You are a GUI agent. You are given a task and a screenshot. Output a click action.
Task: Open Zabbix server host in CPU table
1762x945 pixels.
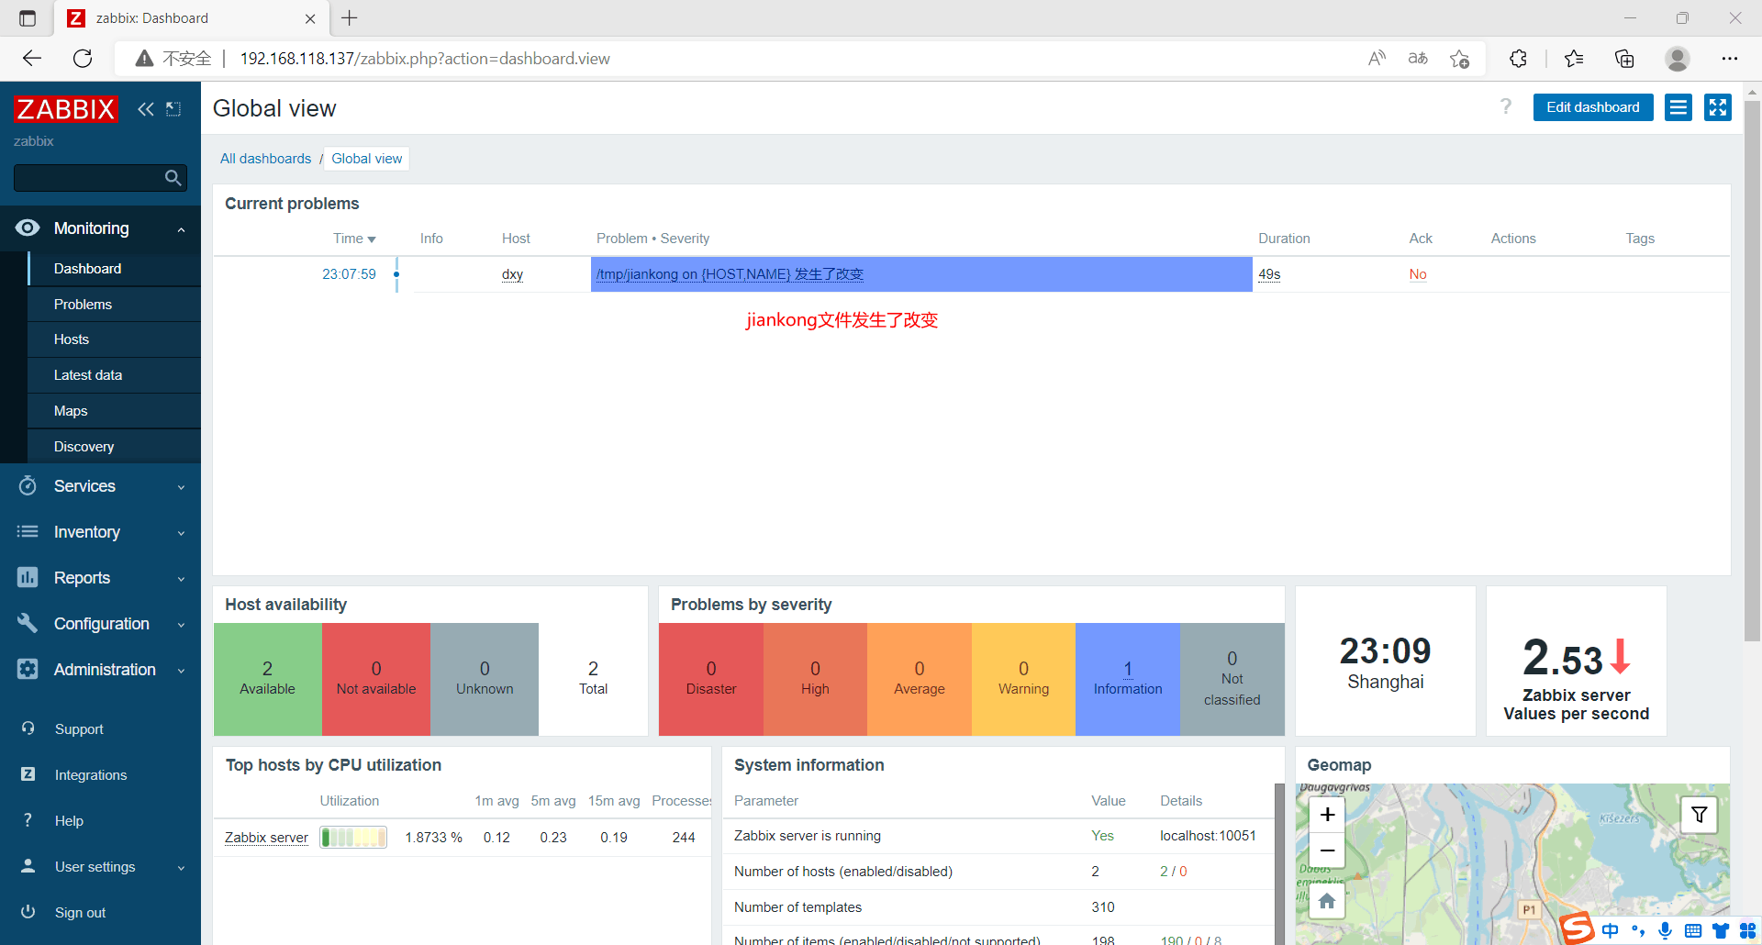[x=266, y=838]
